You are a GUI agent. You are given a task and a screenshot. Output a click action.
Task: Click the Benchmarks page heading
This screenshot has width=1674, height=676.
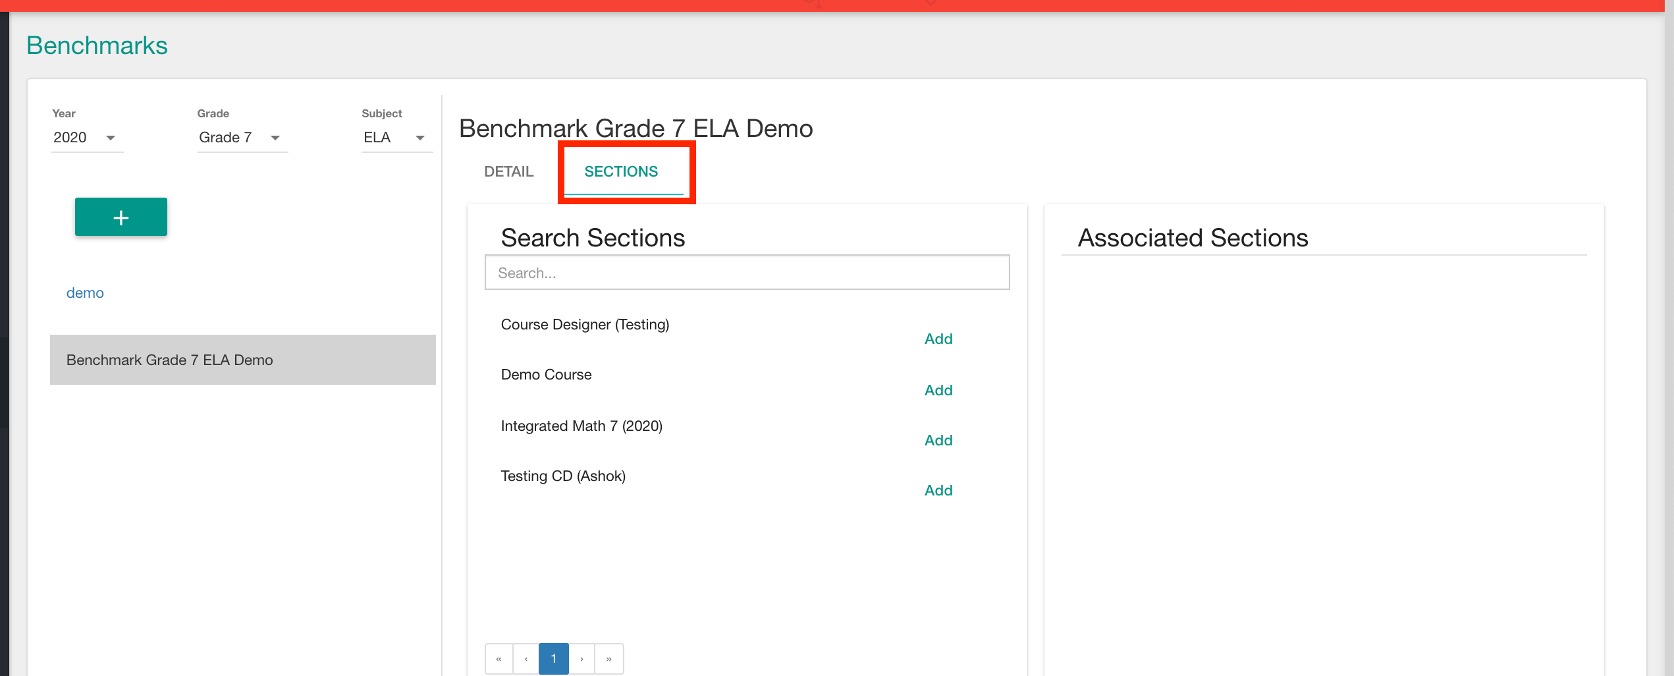click(x=97, y=45)
